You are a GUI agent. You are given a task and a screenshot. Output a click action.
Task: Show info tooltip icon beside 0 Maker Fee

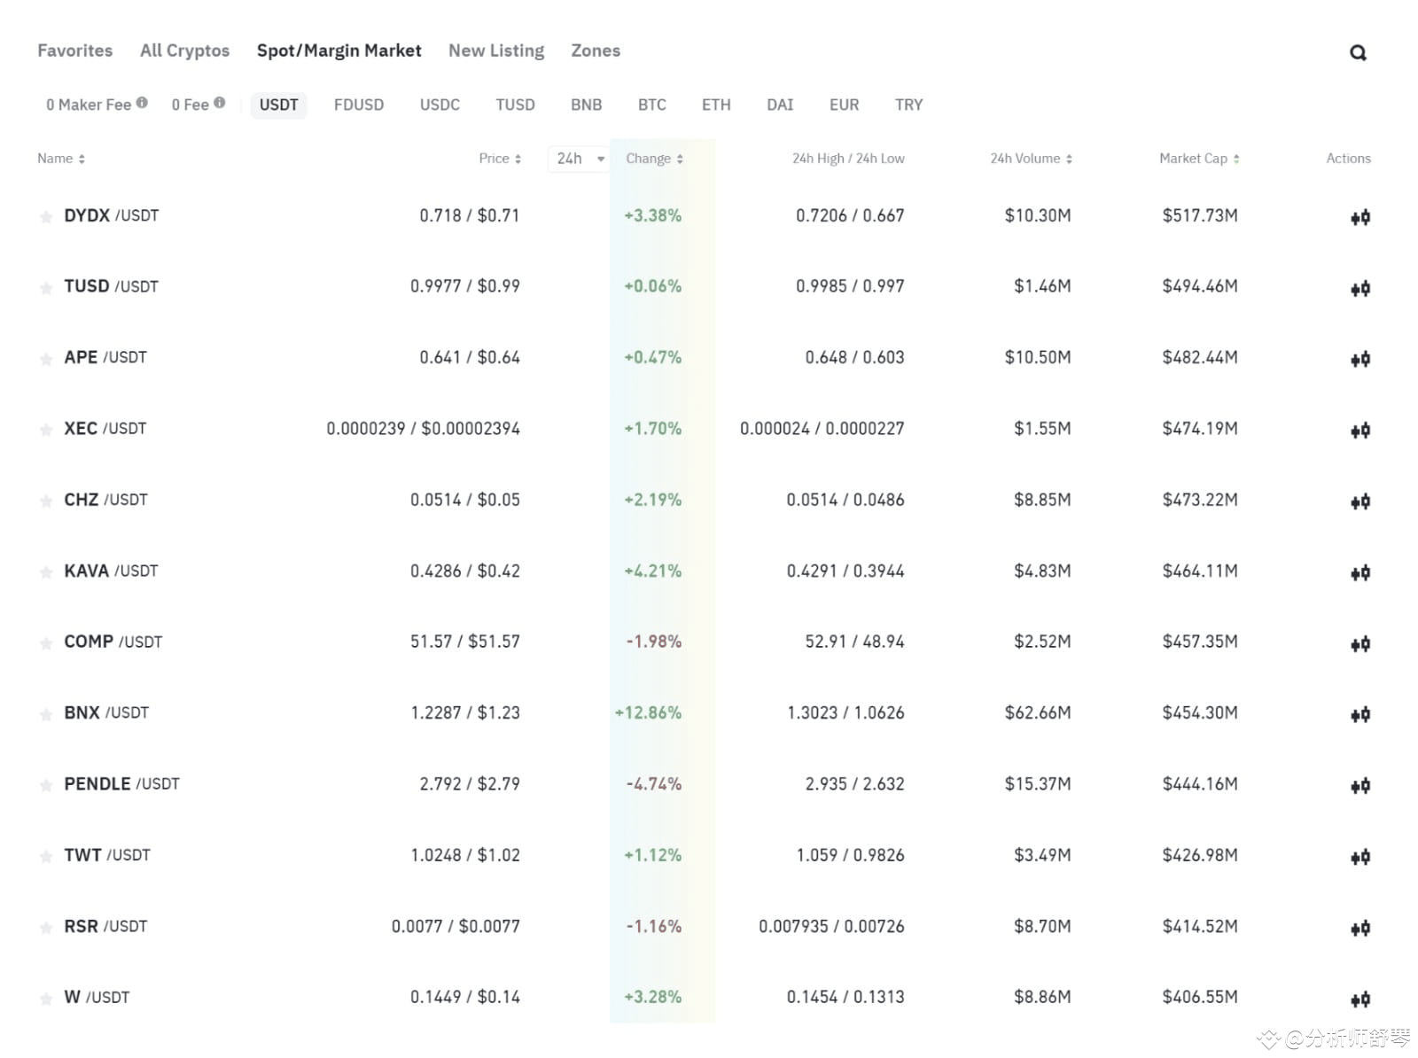coord(142,103)
